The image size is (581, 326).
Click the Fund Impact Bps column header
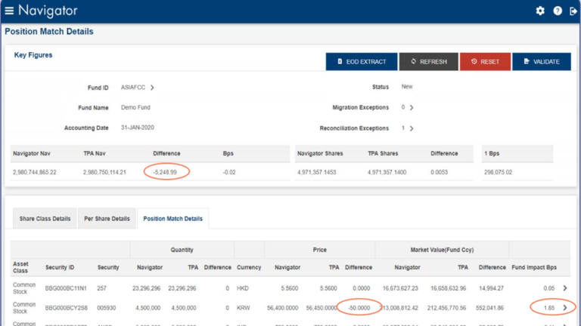click(534, 267)
